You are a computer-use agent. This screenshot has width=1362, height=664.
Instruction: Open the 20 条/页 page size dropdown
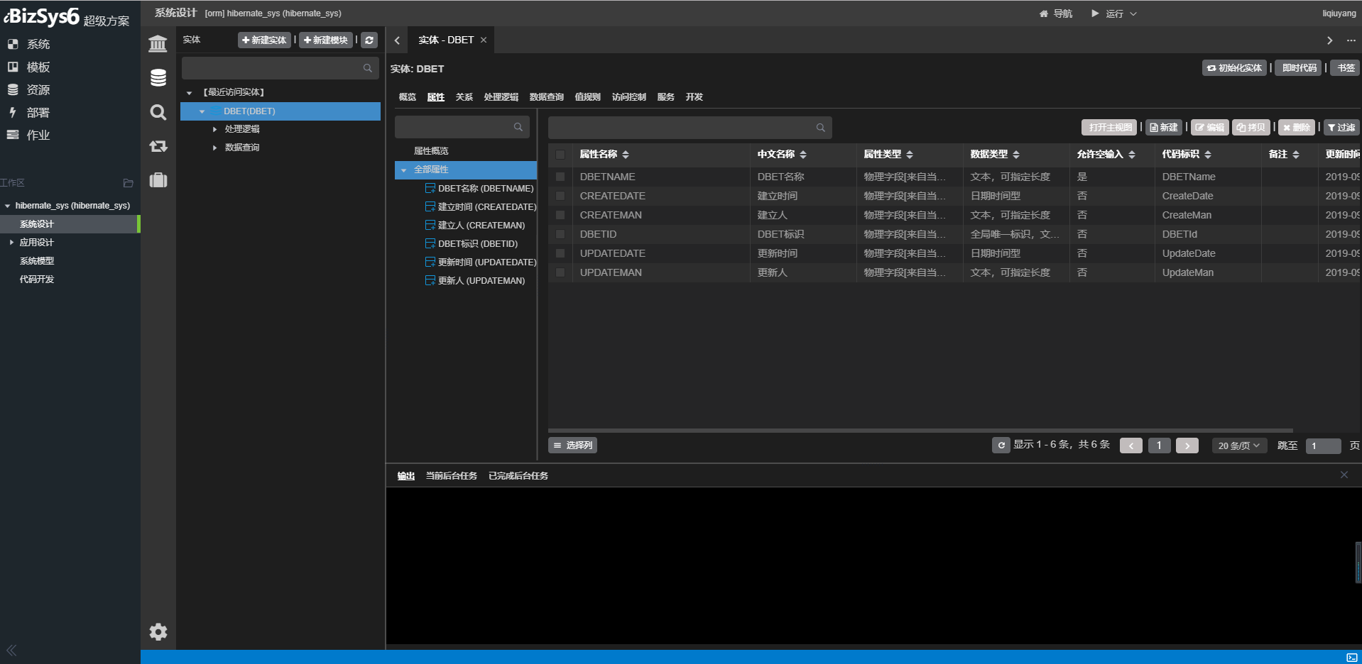pyautogui.click(x=1238, y=446)
